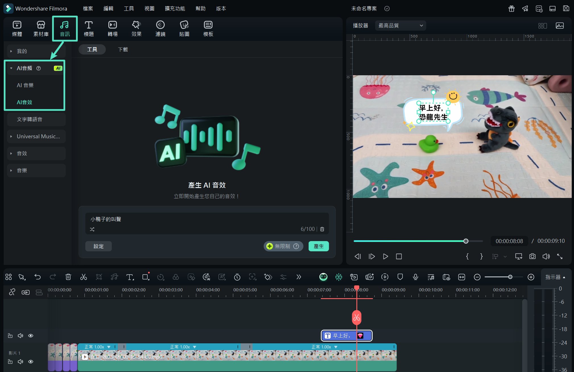Screen dimensions: 574x372
Task: Zoom out timeline with minus icon
Action: (x=477, y=277)
